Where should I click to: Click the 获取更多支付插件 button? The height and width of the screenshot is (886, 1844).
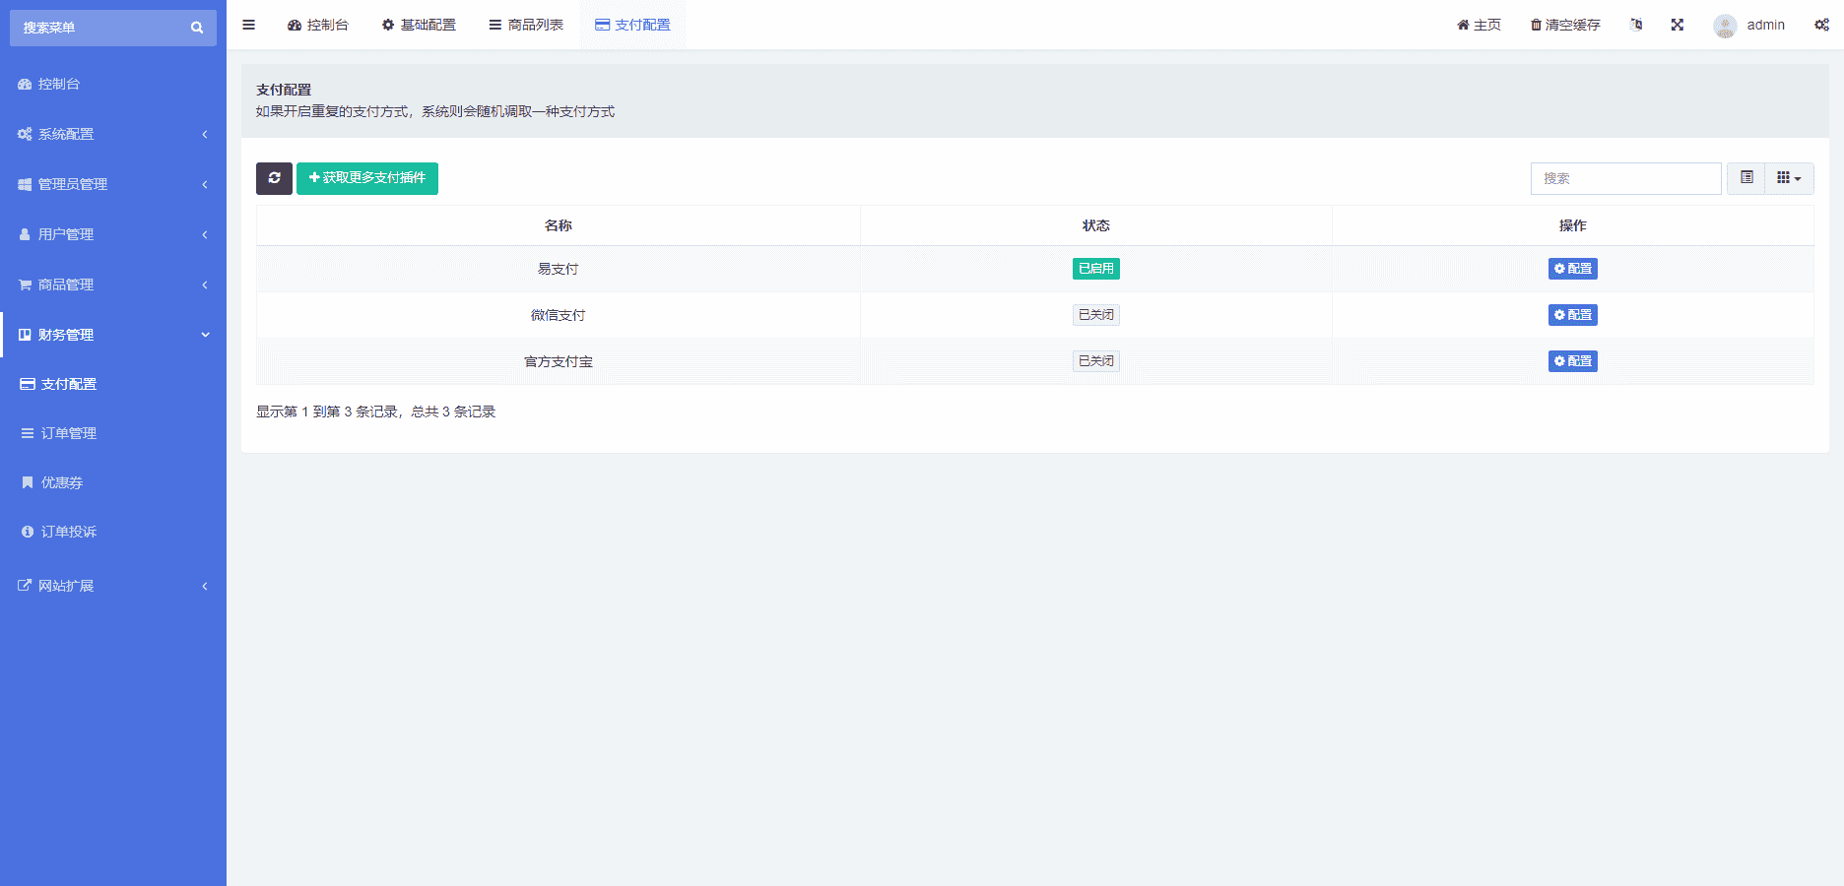[367, 178]
